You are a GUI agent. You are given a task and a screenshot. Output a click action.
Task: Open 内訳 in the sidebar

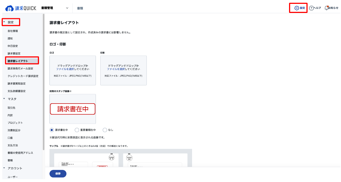pyautogui.click(x=10, y=115)
